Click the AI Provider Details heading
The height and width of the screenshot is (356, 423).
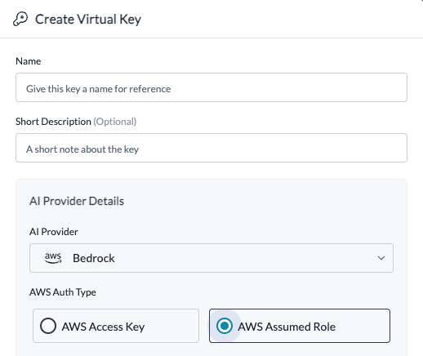coord(77,201)
